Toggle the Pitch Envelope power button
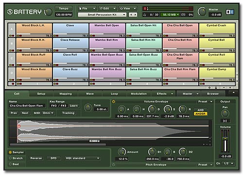 pyautogui.click(x=114, y=165)
